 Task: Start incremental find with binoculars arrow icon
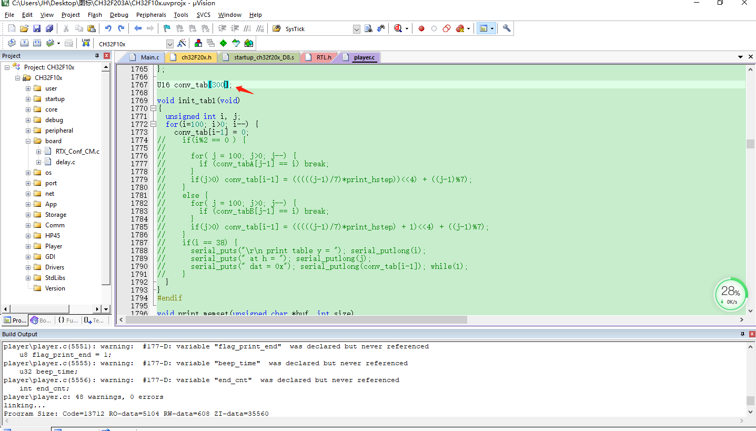380,28
